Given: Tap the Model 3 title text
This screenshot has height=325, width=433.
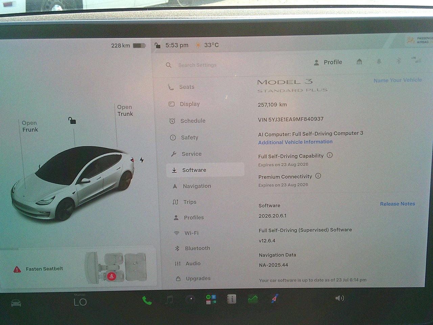Looking at the screenshot, I should click(x=285, y=82).
